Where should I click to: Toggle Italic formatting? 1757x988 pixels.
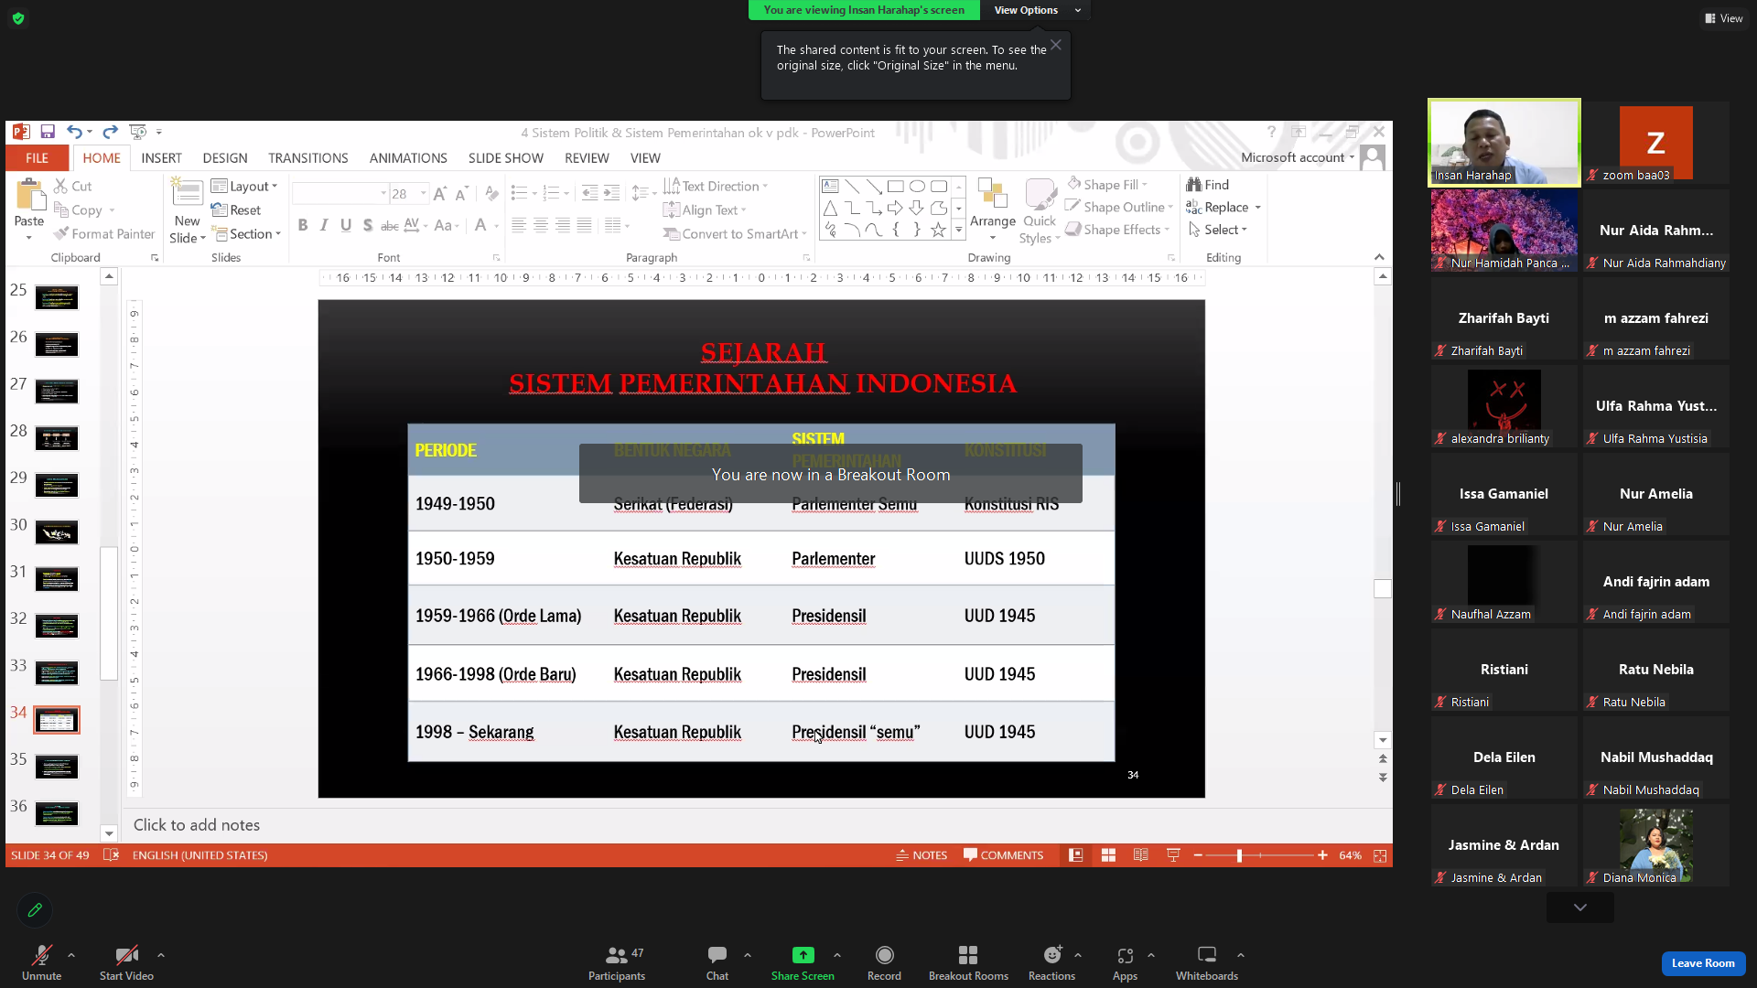(324, 225)
